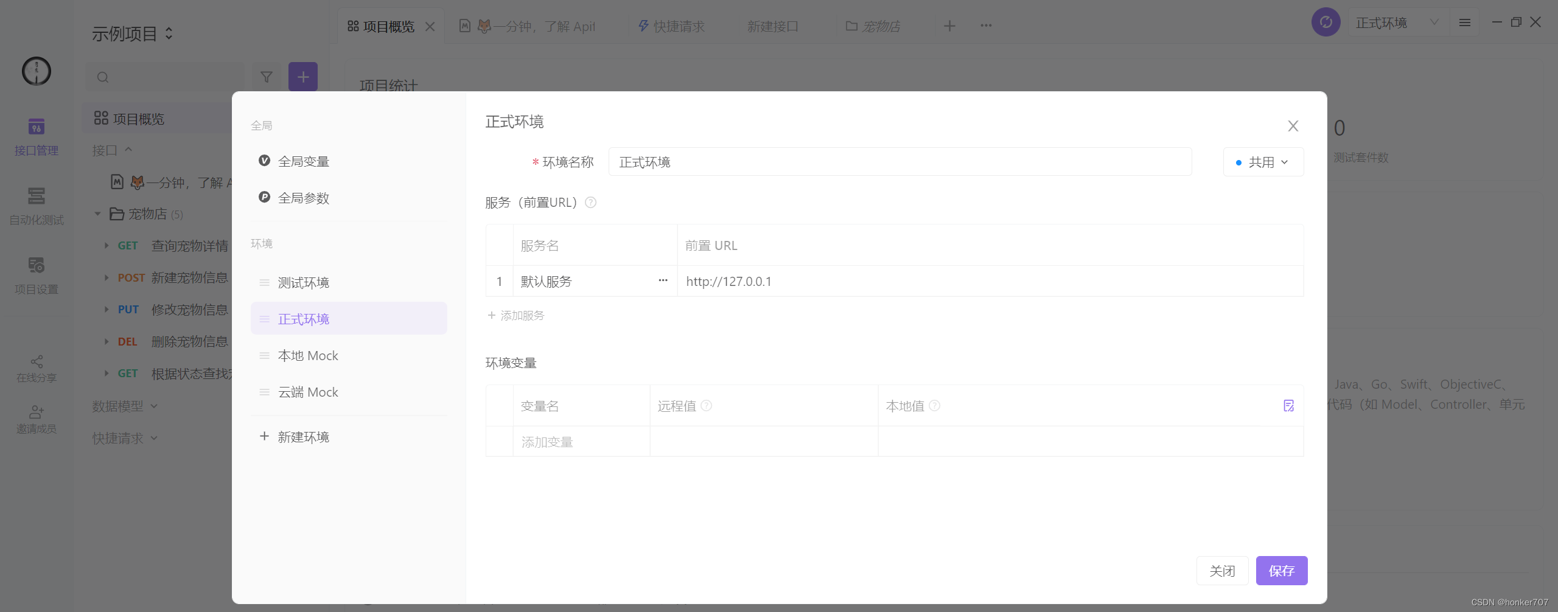Open the 自动化测试 sidebar section
The image size is (1558, 612).
coord(37,207)
